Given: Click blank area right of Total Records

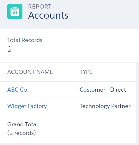Looking at the screenshot, I should pos(91,46).
